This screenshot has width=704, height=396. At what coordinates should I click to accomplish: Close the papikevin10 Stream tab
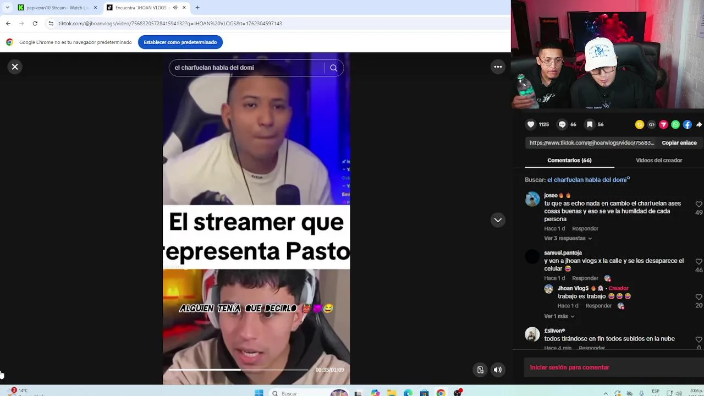(x=95, y=8)
